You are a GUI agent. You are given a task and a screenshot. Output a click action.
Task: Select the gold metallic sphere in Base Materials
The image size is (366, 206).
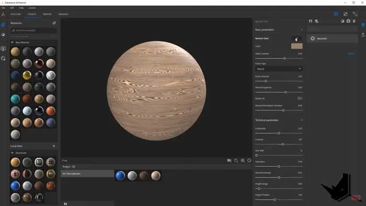[x=27, y=75]
